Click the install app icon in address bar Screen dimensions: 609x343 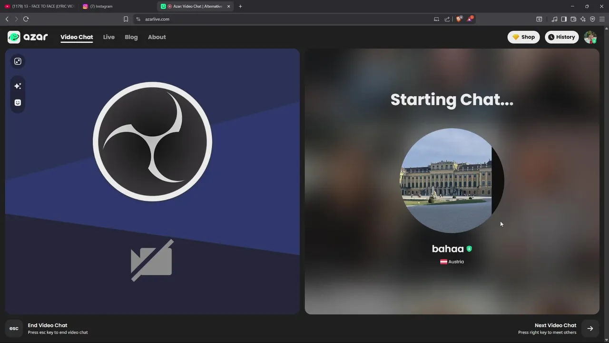tap(436, 19)
